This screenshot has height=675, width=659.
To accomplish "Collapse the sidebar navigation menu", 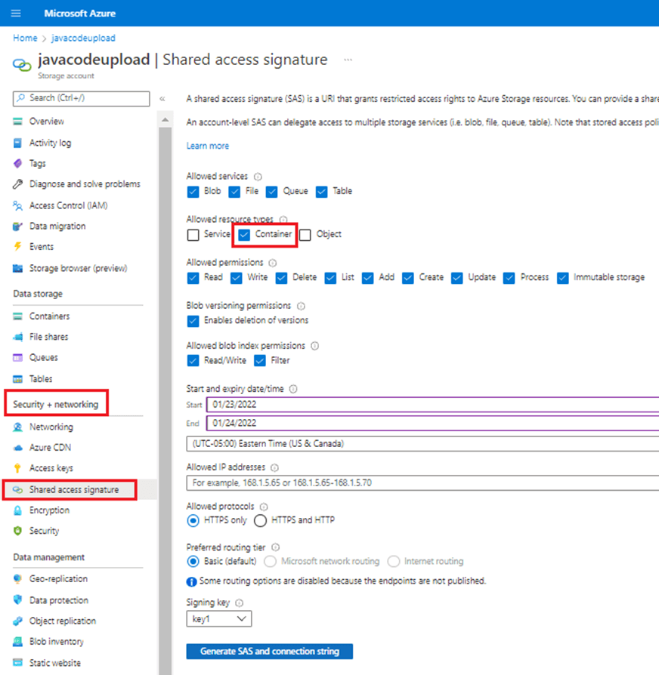I will pyautogui.click(x=162, y=99).
